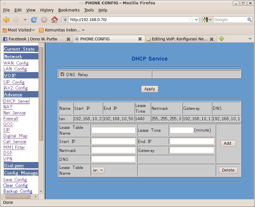Close the PHONE CONFIG tab
255x207 pixels.
tap(140, 39)
